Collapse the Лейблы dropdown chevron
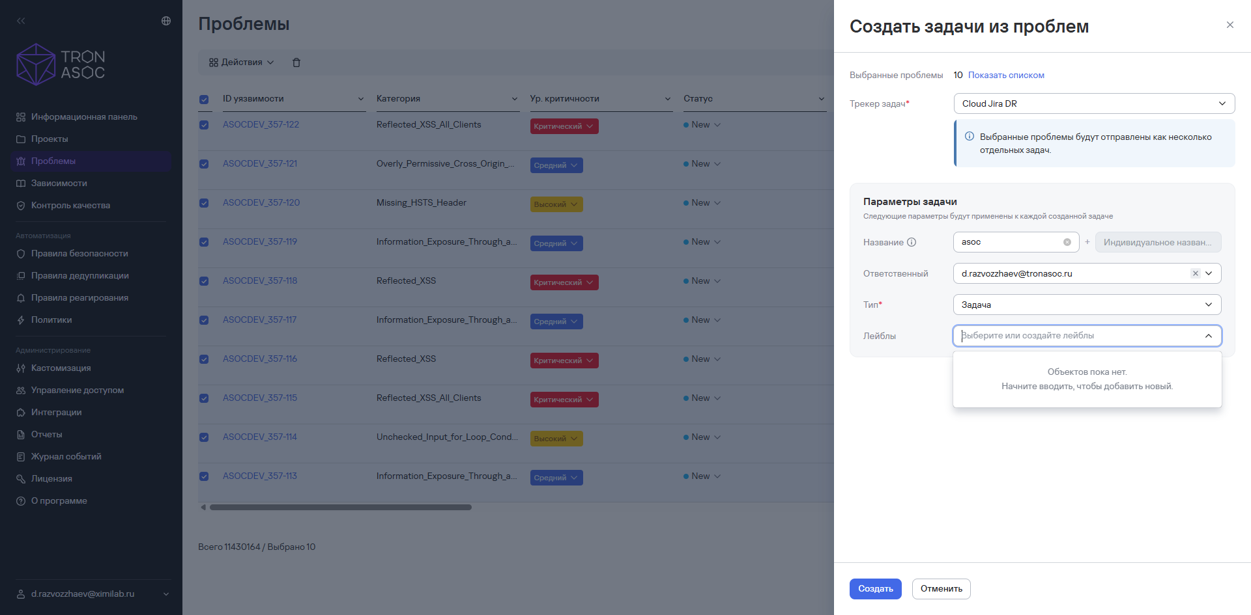The image size is (1251, 615). [1209, 336]
